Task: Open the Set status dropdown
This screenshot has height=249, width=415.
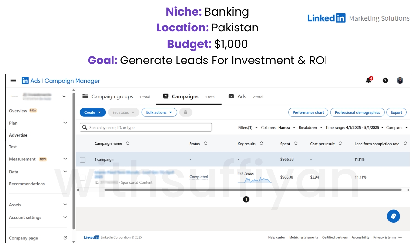Action: click(x=124, y=112)
